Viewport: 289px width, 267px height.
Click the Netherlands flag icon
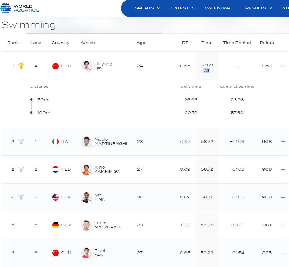[55, 169]
